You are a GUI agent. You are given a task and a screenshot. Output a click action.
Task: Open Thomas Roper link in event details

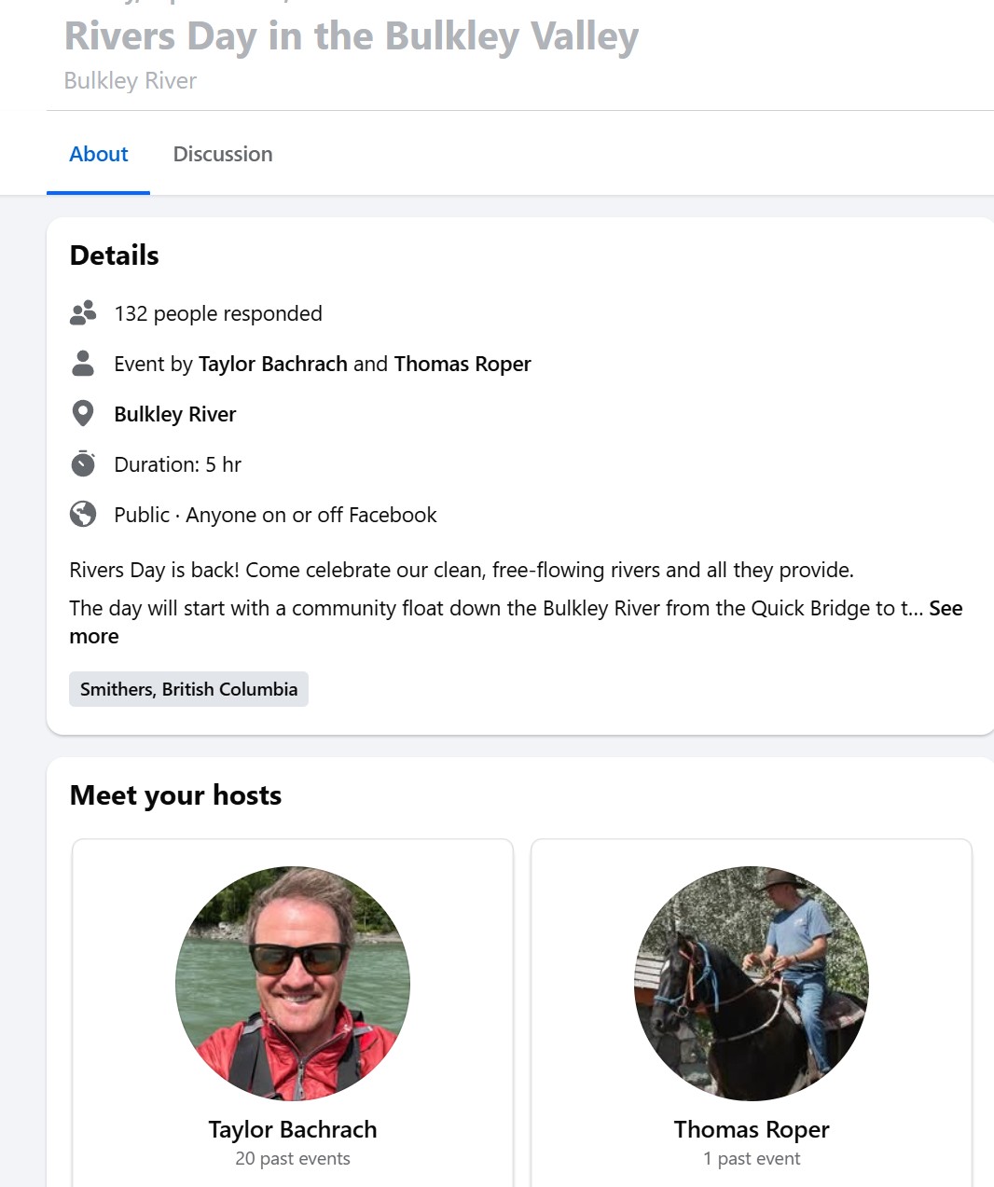[462, 364]
